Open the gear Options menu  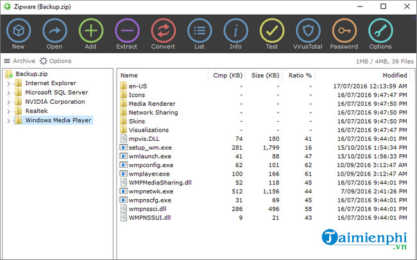(x=56, y=61)
